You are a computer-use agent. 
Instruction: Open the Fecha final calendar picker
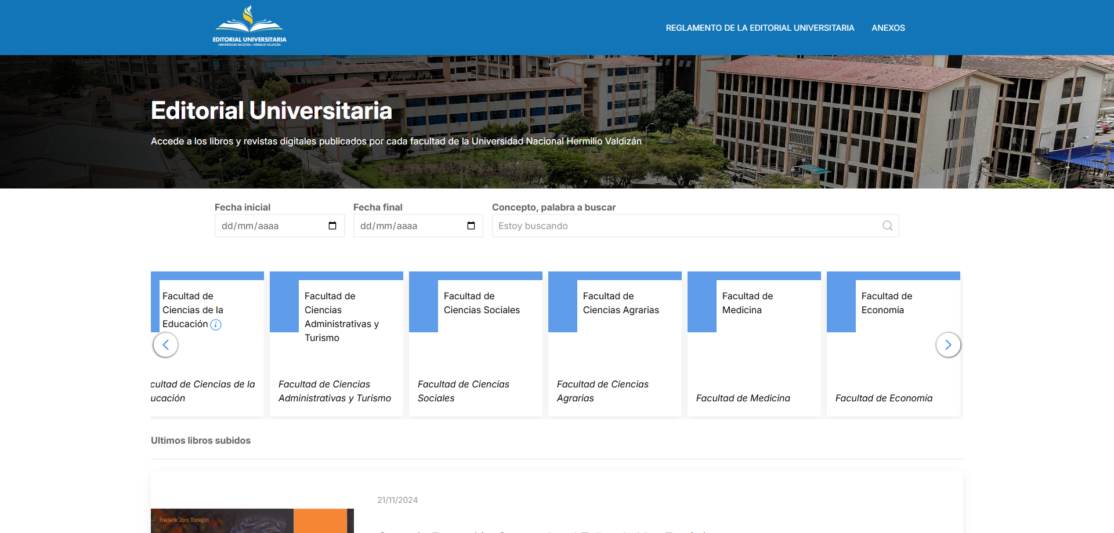471,226
